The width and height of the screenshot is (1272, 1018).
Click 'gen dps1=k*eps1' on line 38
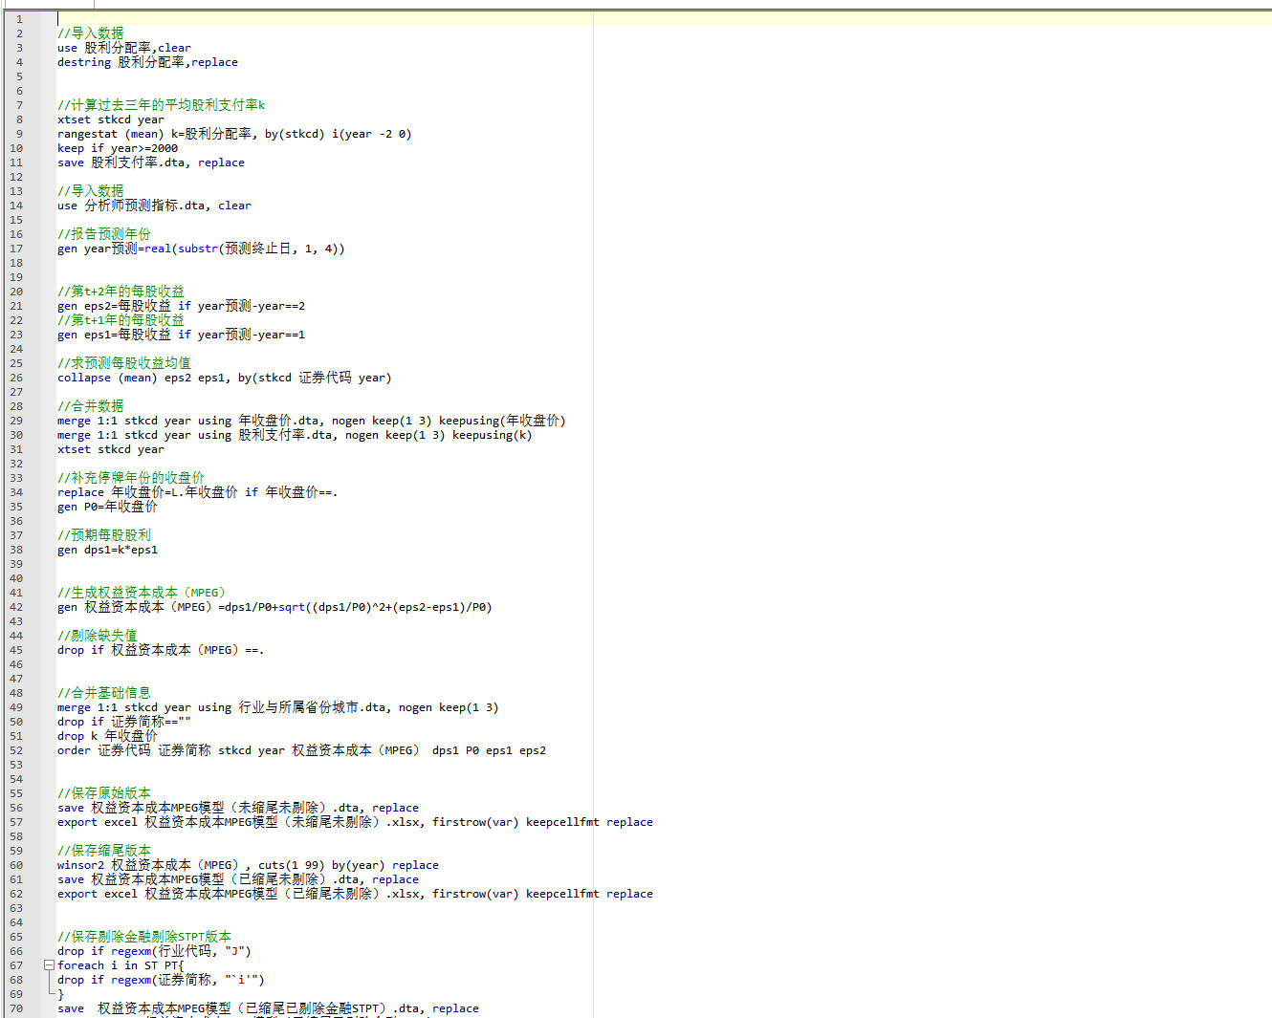click(x=107, y=550)
